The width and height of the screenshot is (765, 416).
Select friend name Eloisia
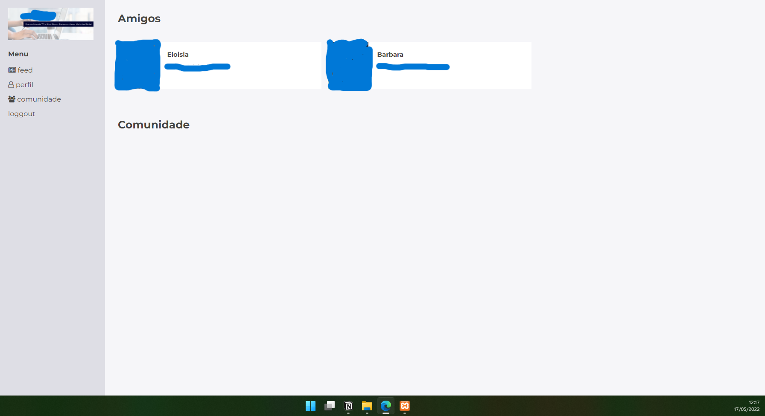(178, 55)
